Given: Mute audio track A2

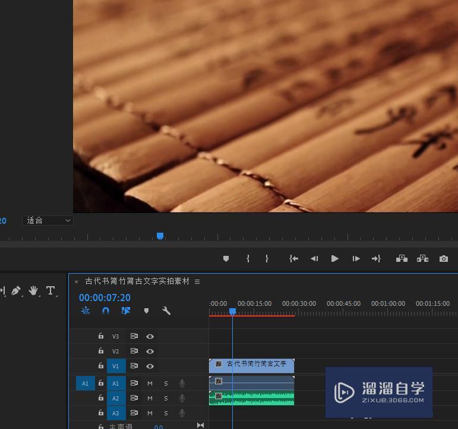Looking at the screenshot, I should 150,398.
